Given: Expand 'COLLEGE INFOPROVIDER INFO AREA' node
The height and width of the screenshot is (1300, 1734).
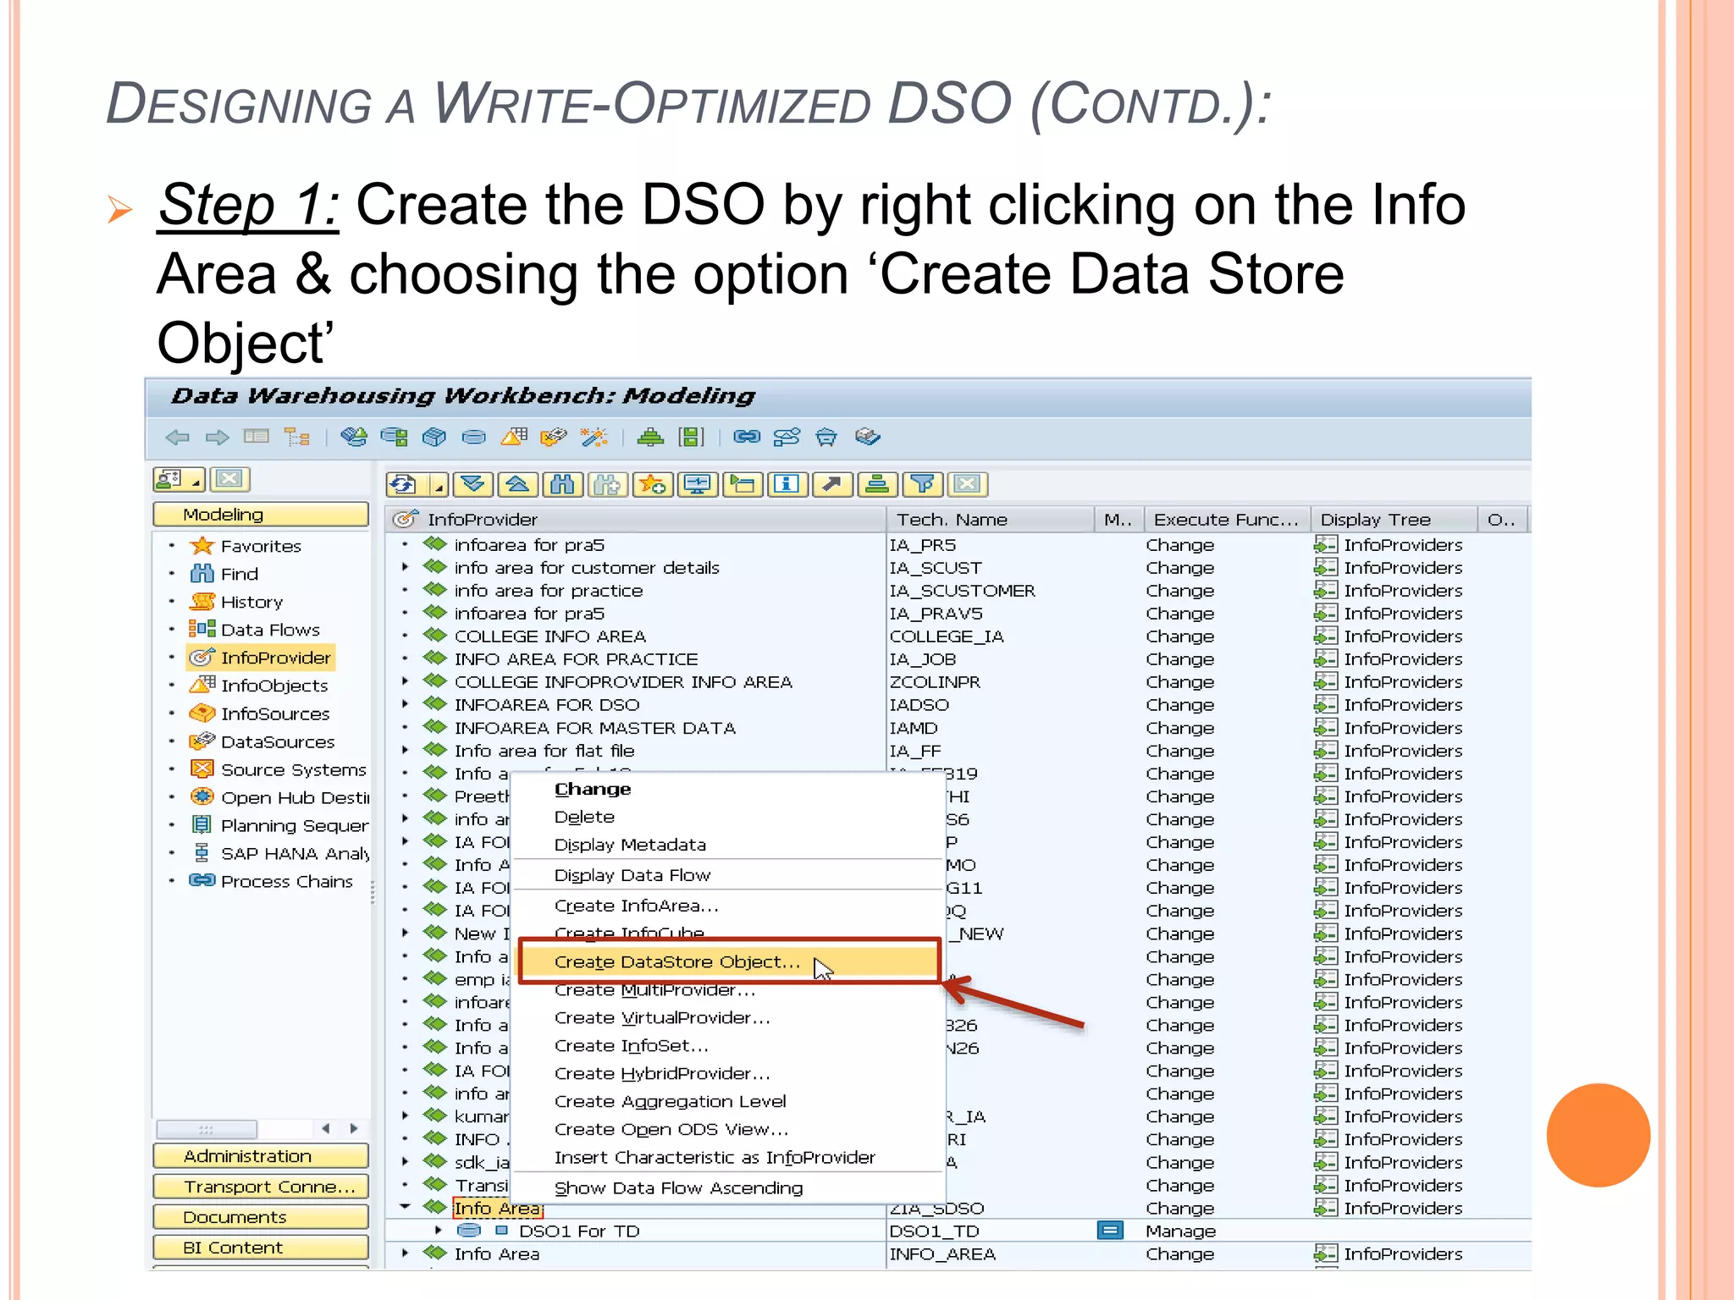Looking at the screenshot, I should 405,681.
